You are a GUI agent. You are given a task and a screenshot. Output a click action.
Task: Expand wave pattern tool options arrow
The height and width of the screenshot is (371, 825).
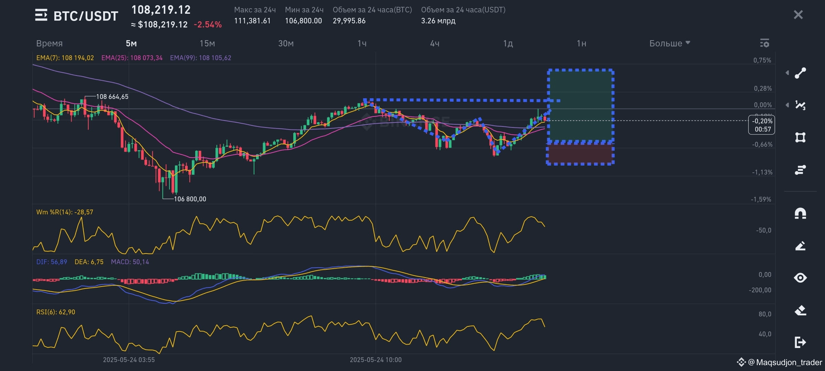tap(787, 105)
